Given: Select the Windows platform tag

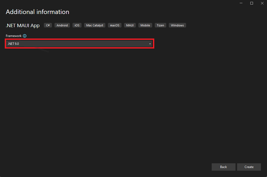Looking at the screenshot, I should pos(177,25).
